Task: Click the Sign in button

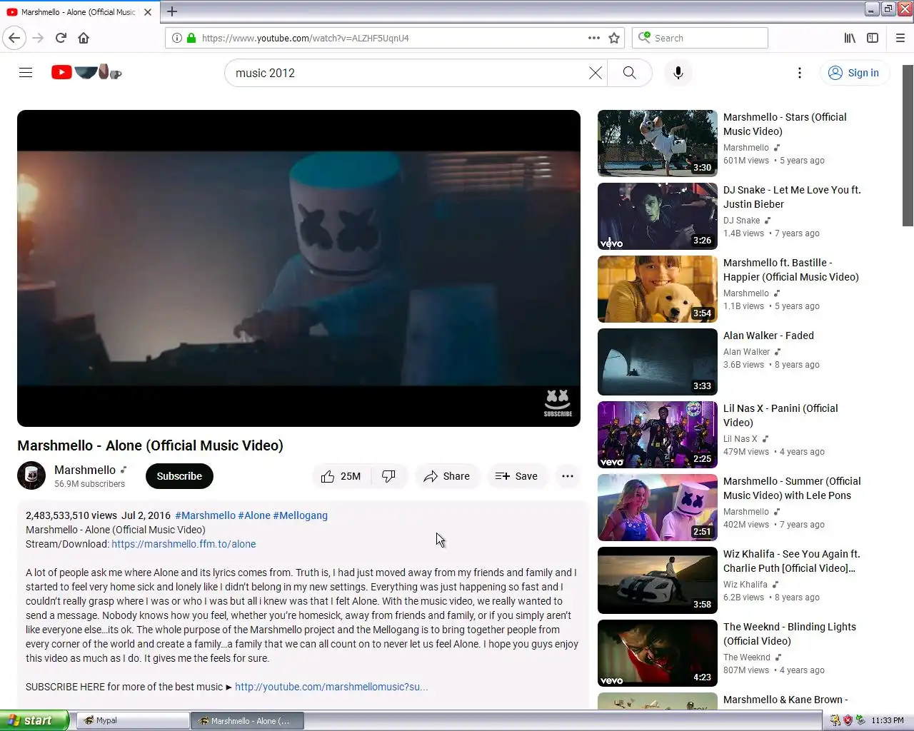Action: coord(854,73)
